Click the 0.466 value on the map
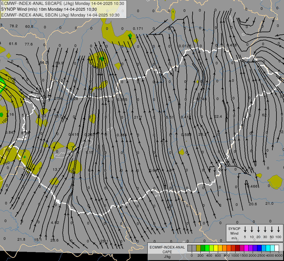This screenshot has height=261, width=284. click(x=252, y=186)
